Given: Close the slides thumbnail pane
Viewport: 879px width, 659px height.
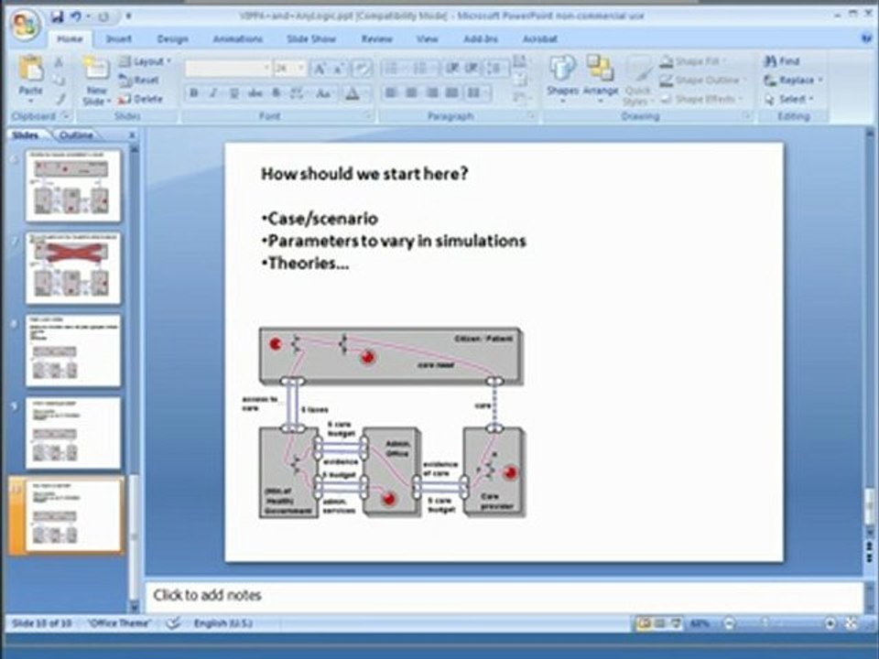Looking at the screenshot, I should [x=132, y=135].
